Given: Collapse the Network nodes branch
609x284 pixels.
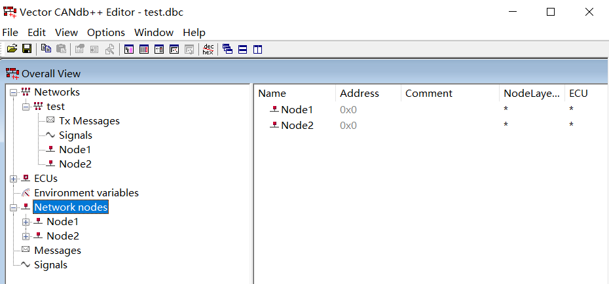Looking at the screenshot, I should 14,207.
